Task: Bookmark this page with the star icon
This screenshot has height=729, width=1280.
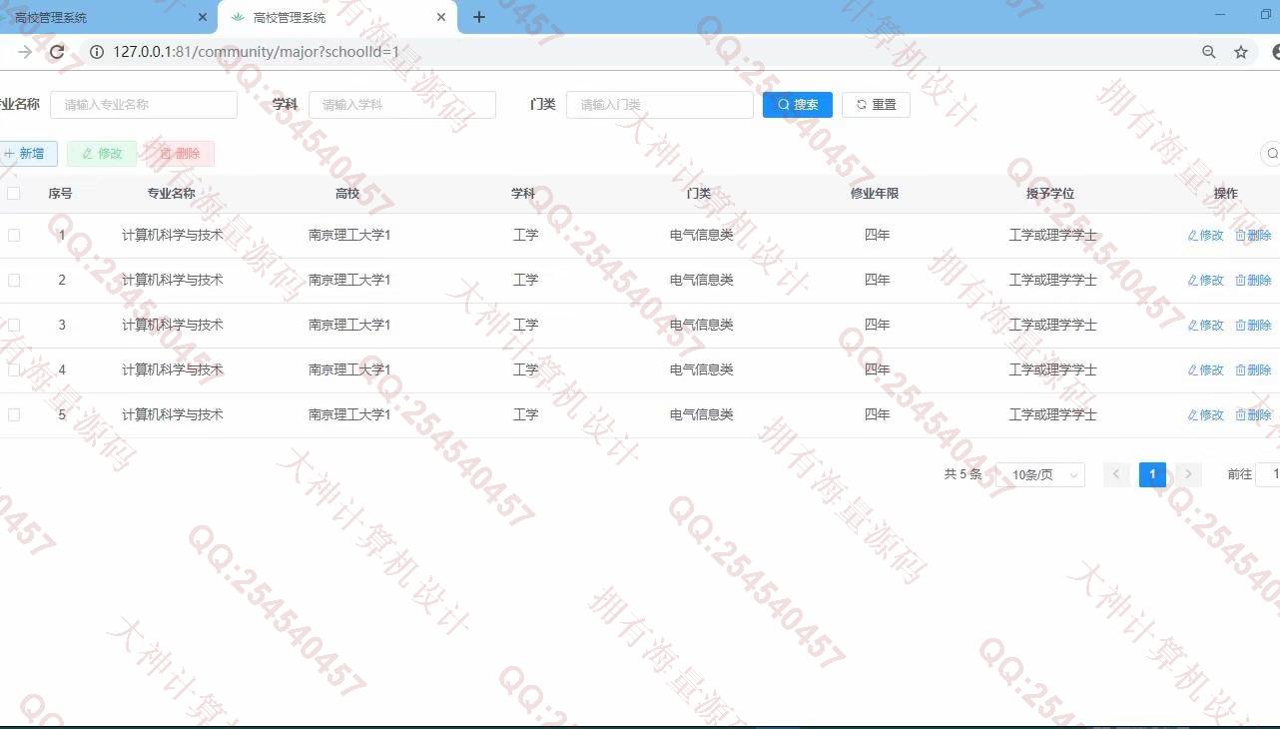Action: (1241, 52)
